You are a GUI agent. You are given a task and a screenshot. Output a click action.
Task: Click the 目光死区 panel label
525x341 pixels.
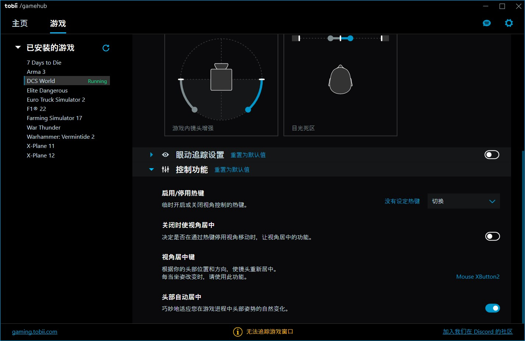tap(303, 128)
